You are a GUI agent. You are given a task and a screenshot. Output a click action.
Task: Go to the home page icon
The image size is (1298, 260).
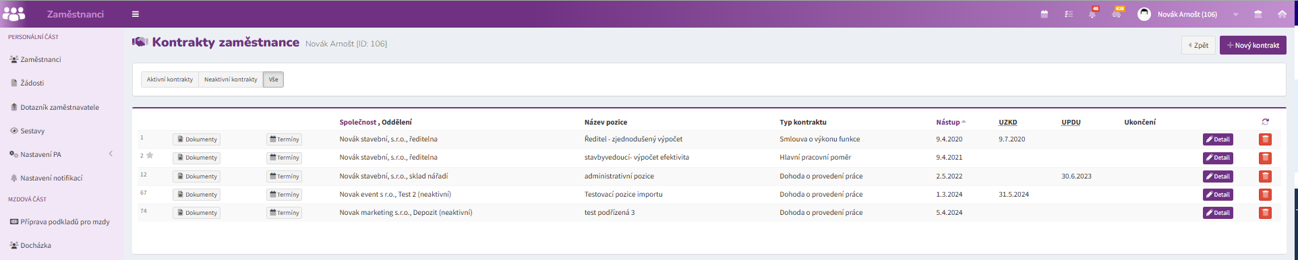coord(1282,14)
